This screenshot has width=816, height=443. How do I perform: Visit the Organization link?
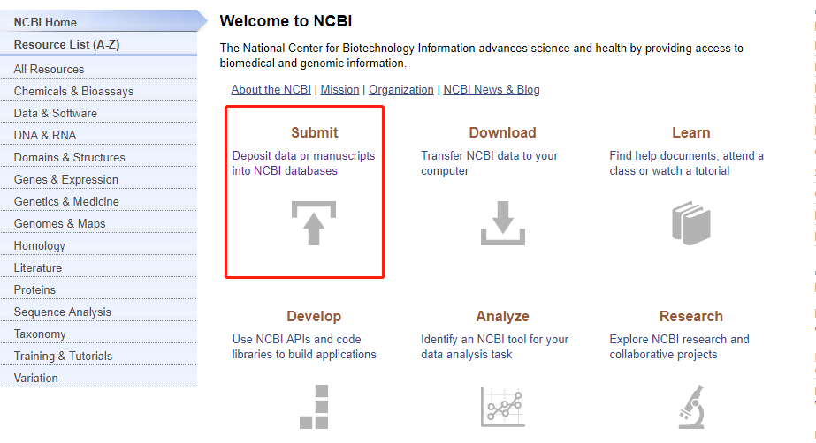pyautogui.click(x=401, y=89)
